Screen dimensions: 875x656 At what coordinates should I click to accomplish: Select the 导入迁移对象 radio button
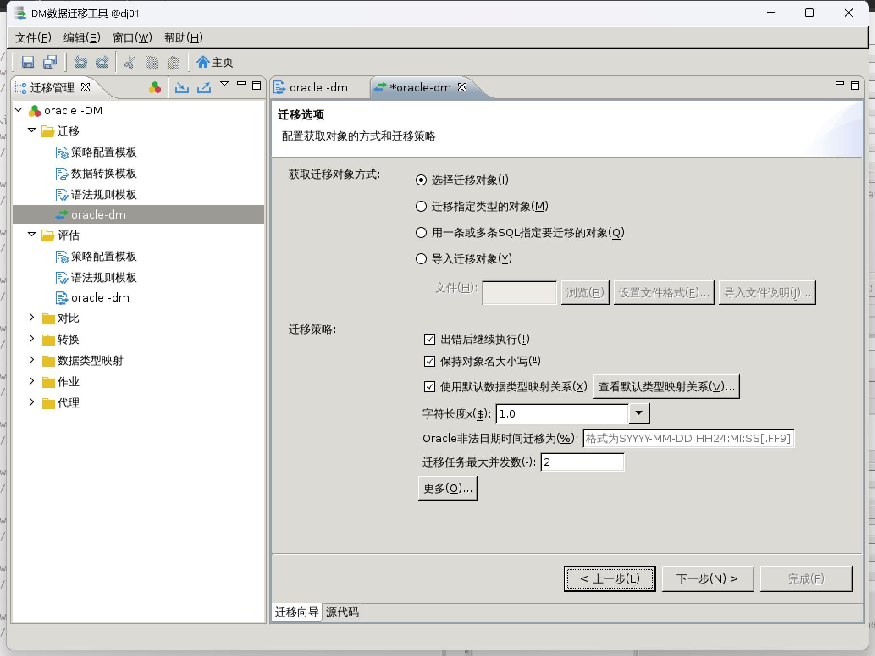(x=421, y=259)
